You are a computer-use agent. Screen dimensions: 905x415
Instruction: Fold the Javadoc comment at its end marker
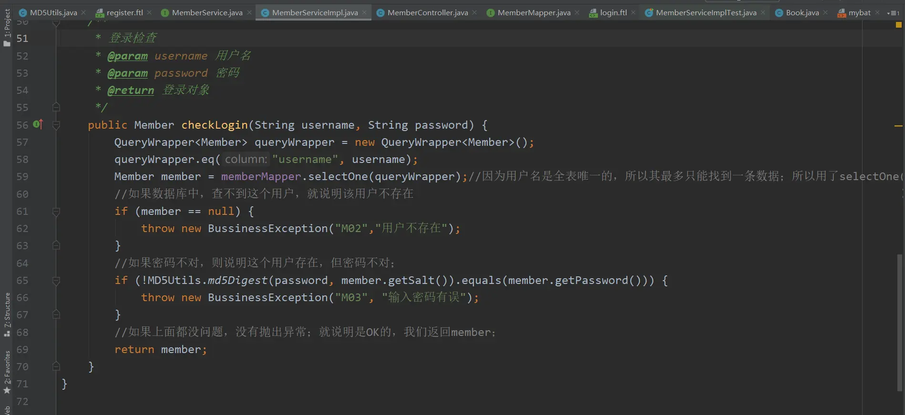[56, 107]
